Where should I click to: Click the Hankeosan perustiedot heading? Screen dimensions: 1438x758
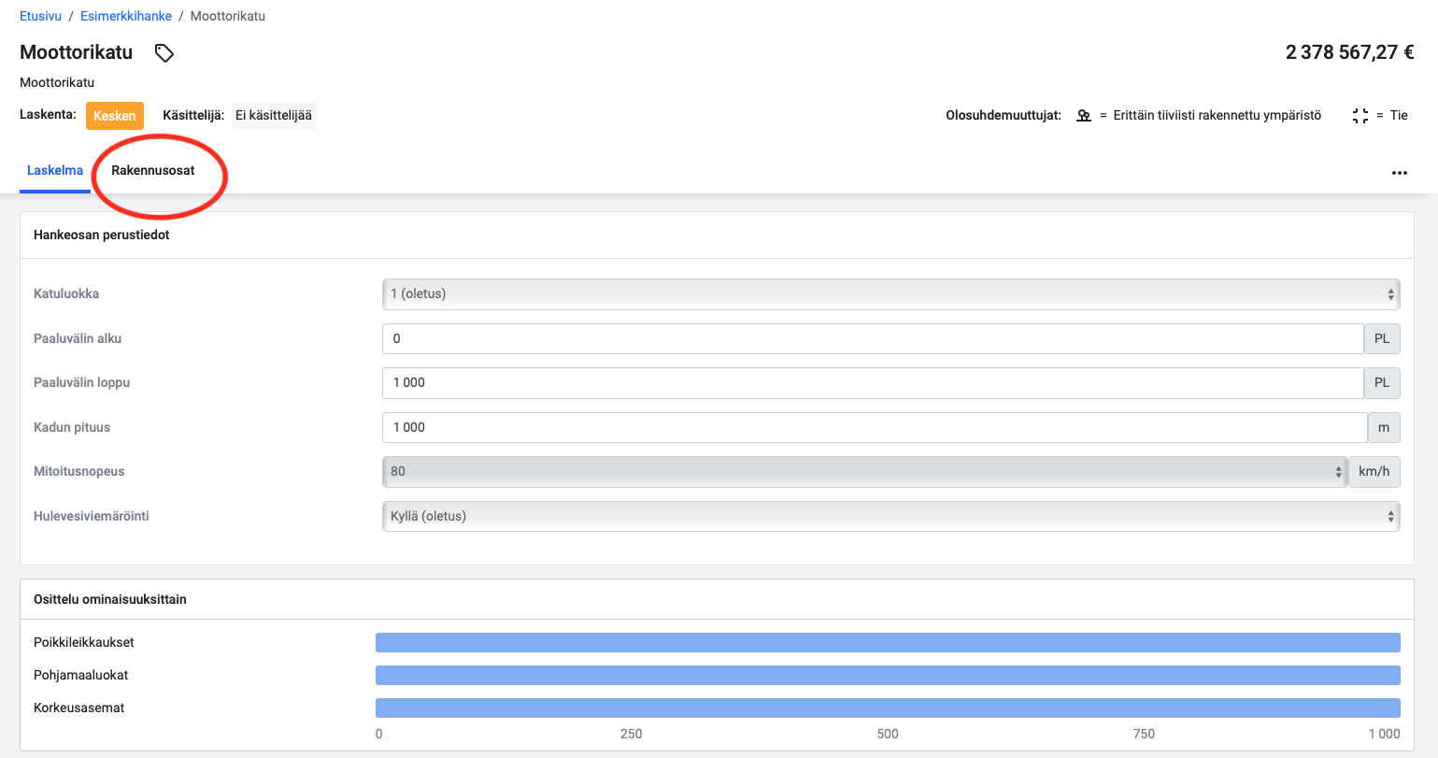tap(102, 235)
